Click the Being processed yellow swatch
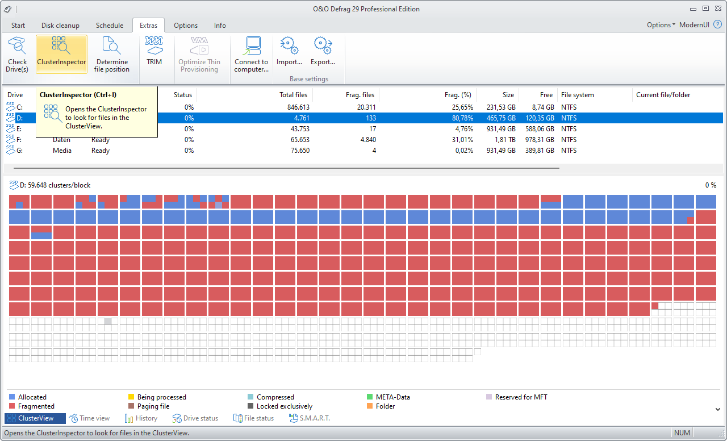Viewport: 727px width, 441px height. click(131, 397)
